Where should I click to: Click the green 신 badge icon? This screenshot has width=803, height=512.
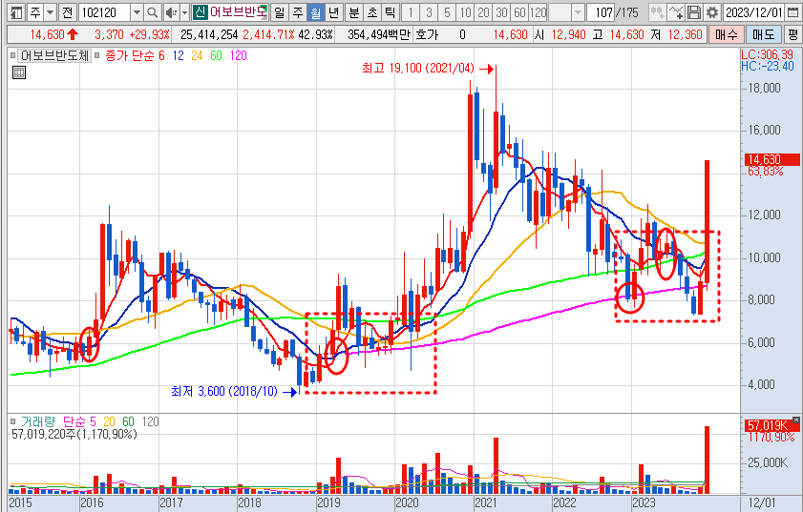click(x=200, y=12)
